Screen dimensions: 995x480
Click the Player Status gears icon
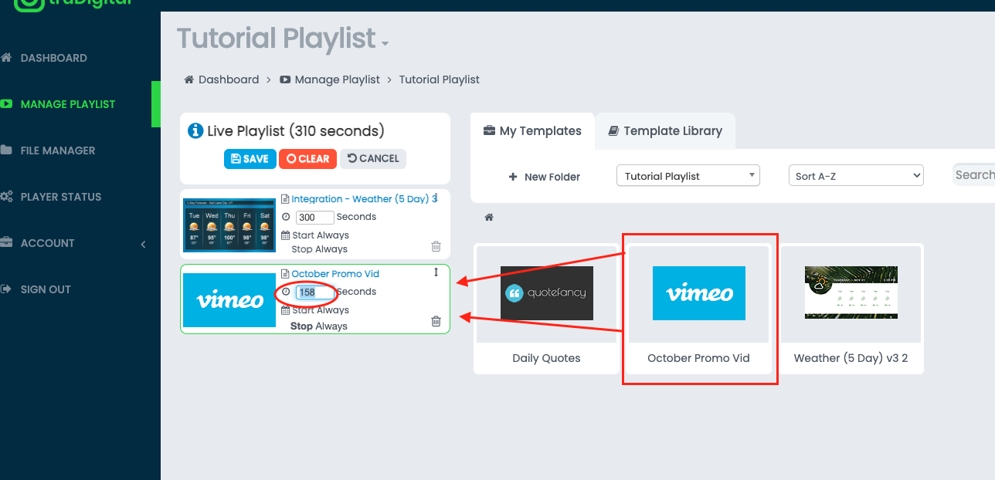[x=6, y=197]
